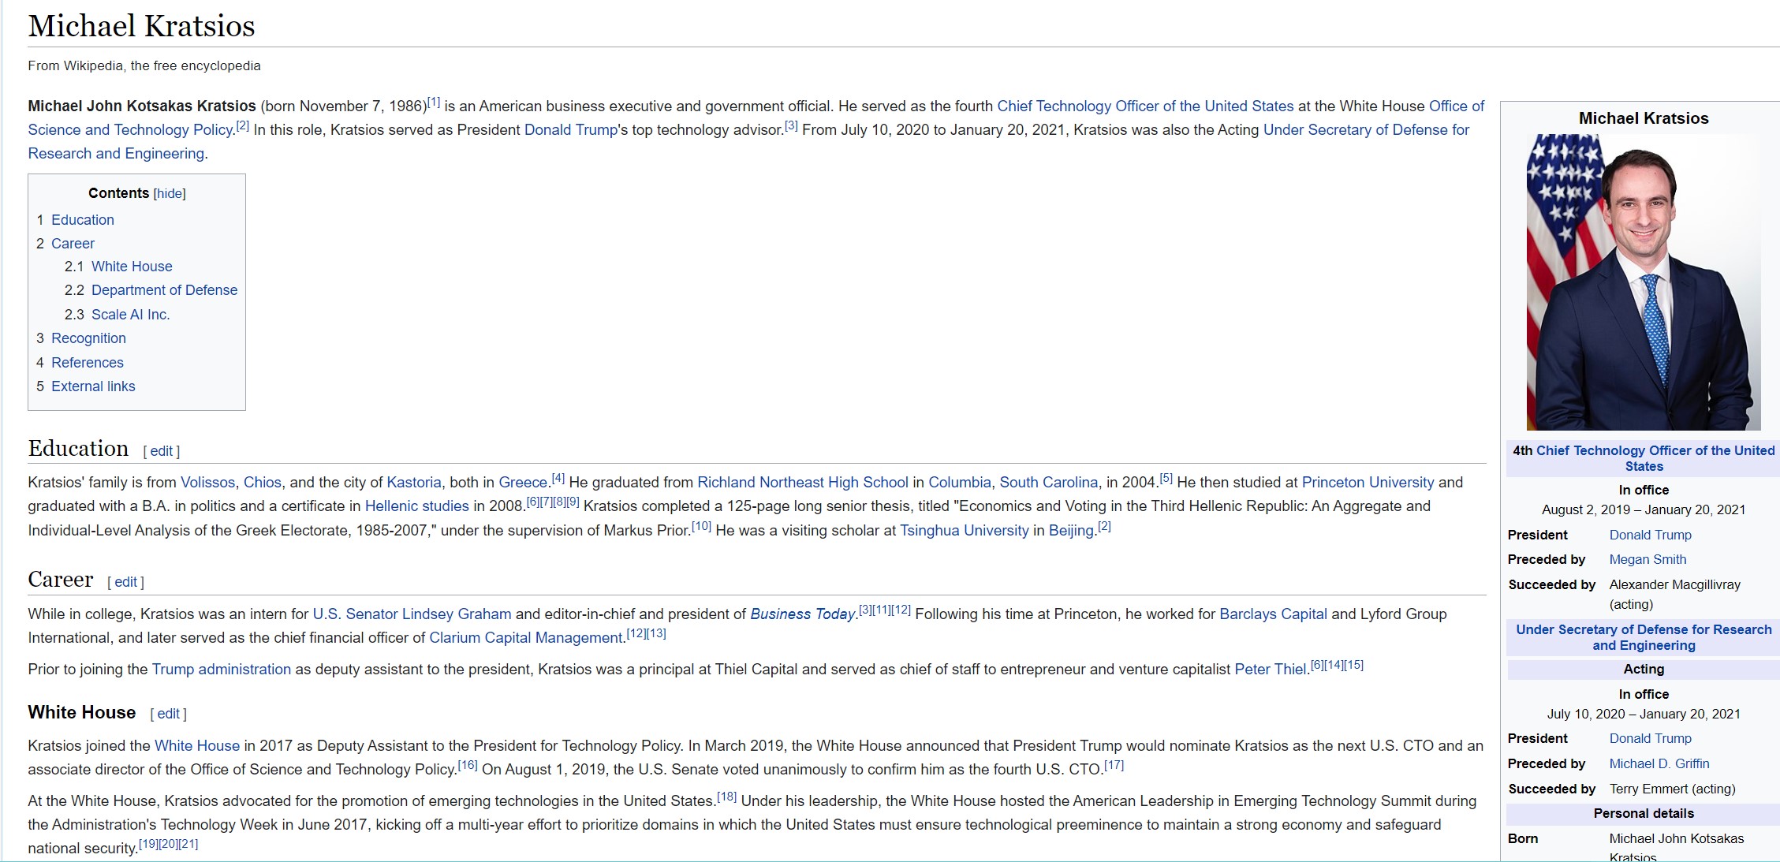Image resolution: width=1780 pixels, height=862 pixels.
Task: Open citation [10] after Markus Prior
Action: (701, 527)
